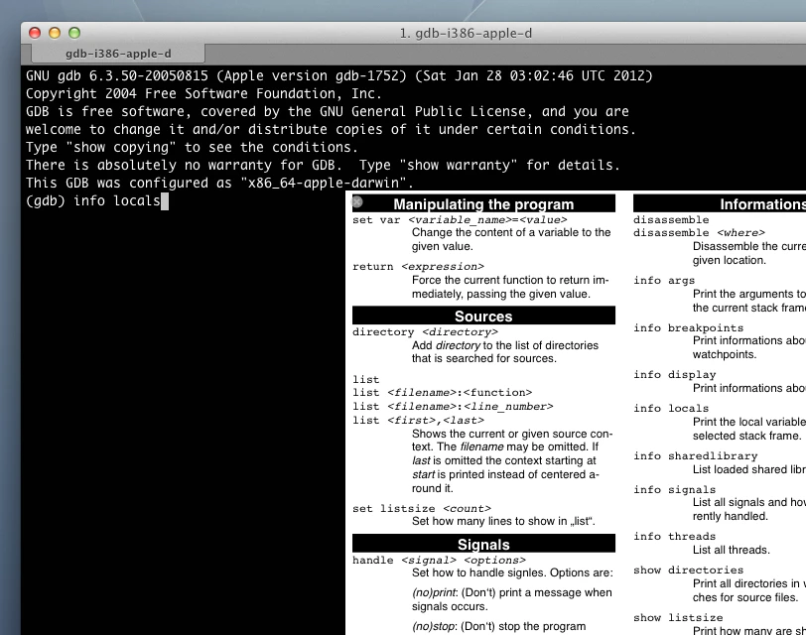Image resolution: width=806 pixels, height=635 pixels.
Task: Click 'show listsize' in cheat sheet
Action: 678,617
